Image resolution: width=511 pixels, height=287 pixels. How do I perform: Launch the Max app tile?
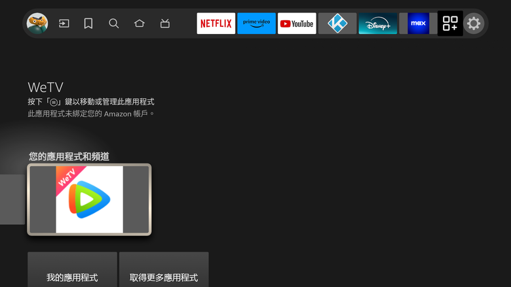(418, 24)
